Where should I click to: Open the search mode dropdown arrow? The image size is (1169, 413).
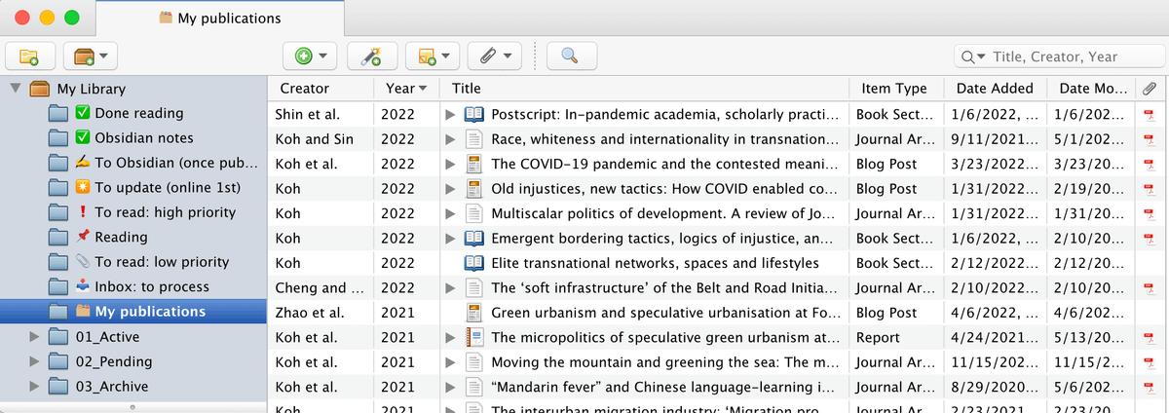tap(973, 56)
